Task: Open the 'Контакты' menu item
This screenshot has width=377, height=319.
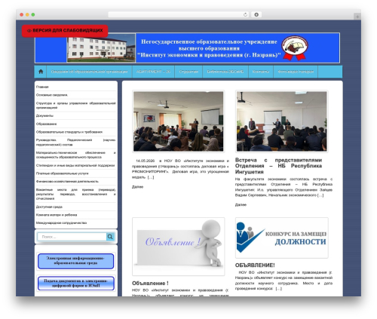Action: click(261, 72)
